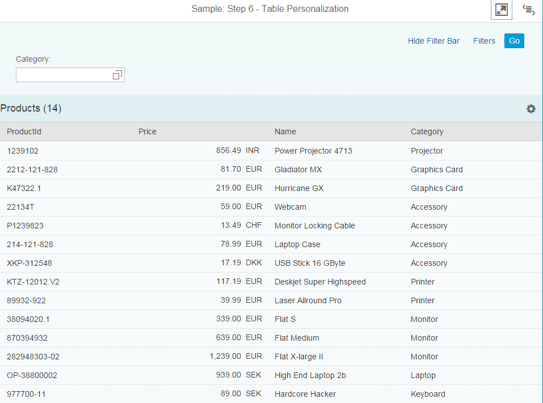
Task: Click the full screen expand icon
Action: pos(501,10)
